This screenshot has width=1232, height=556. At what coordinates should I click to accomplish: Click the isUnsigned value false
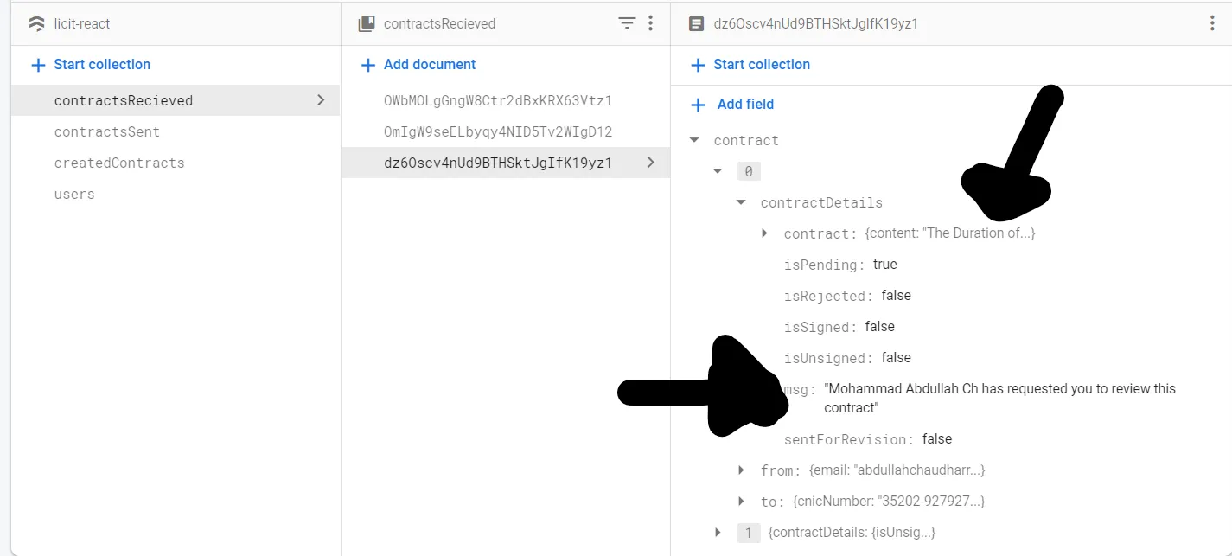pyautogui.click(x=897, y=358)
